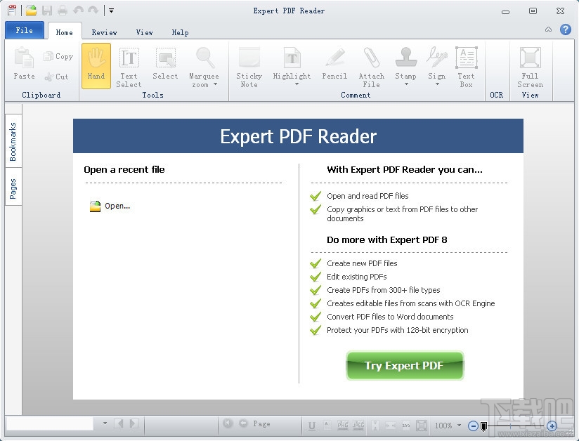The image size is (579, 441).
Task: Click the Copy command in Clipboard
Action: pyautogui.click(x=58, y=56)
